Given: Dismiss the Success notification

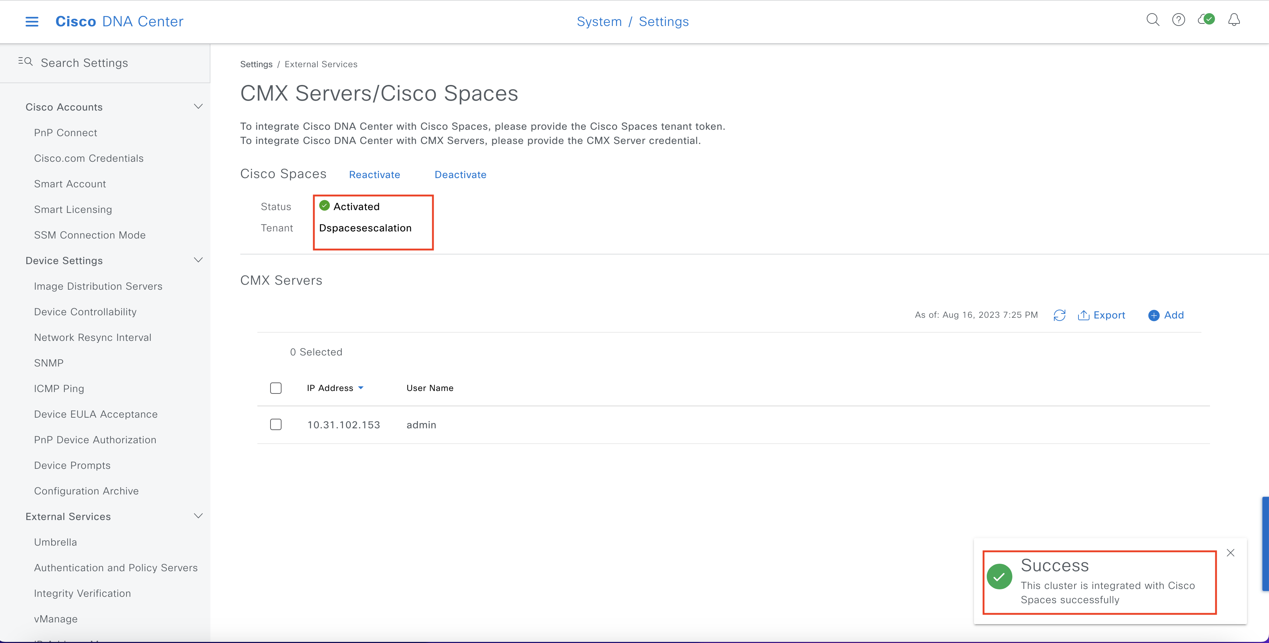Looking at the screenshot, I should 1231,553.
